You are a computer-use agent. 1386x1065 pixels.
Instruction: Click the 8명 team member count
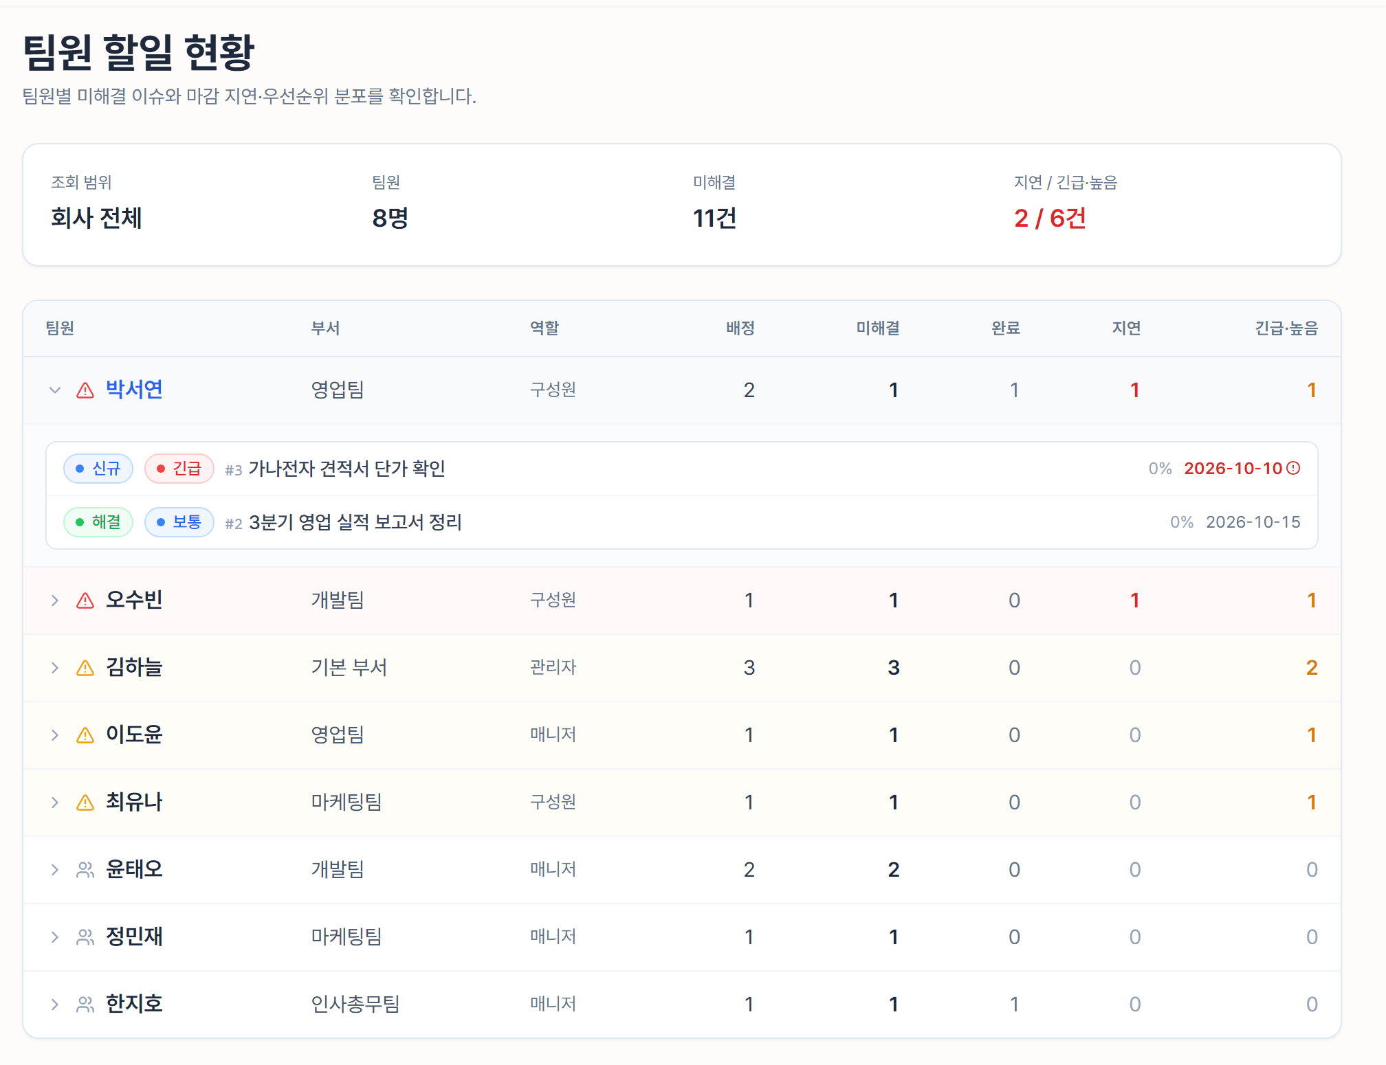[390, 218]
